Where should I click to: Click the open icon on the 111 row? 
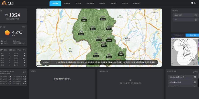click(x=196, y=20)
